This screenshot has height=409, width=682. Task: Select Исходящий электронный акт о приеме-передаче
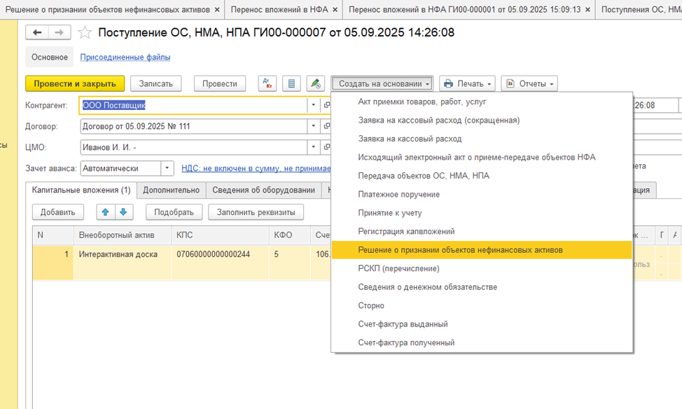coord(482,157)
